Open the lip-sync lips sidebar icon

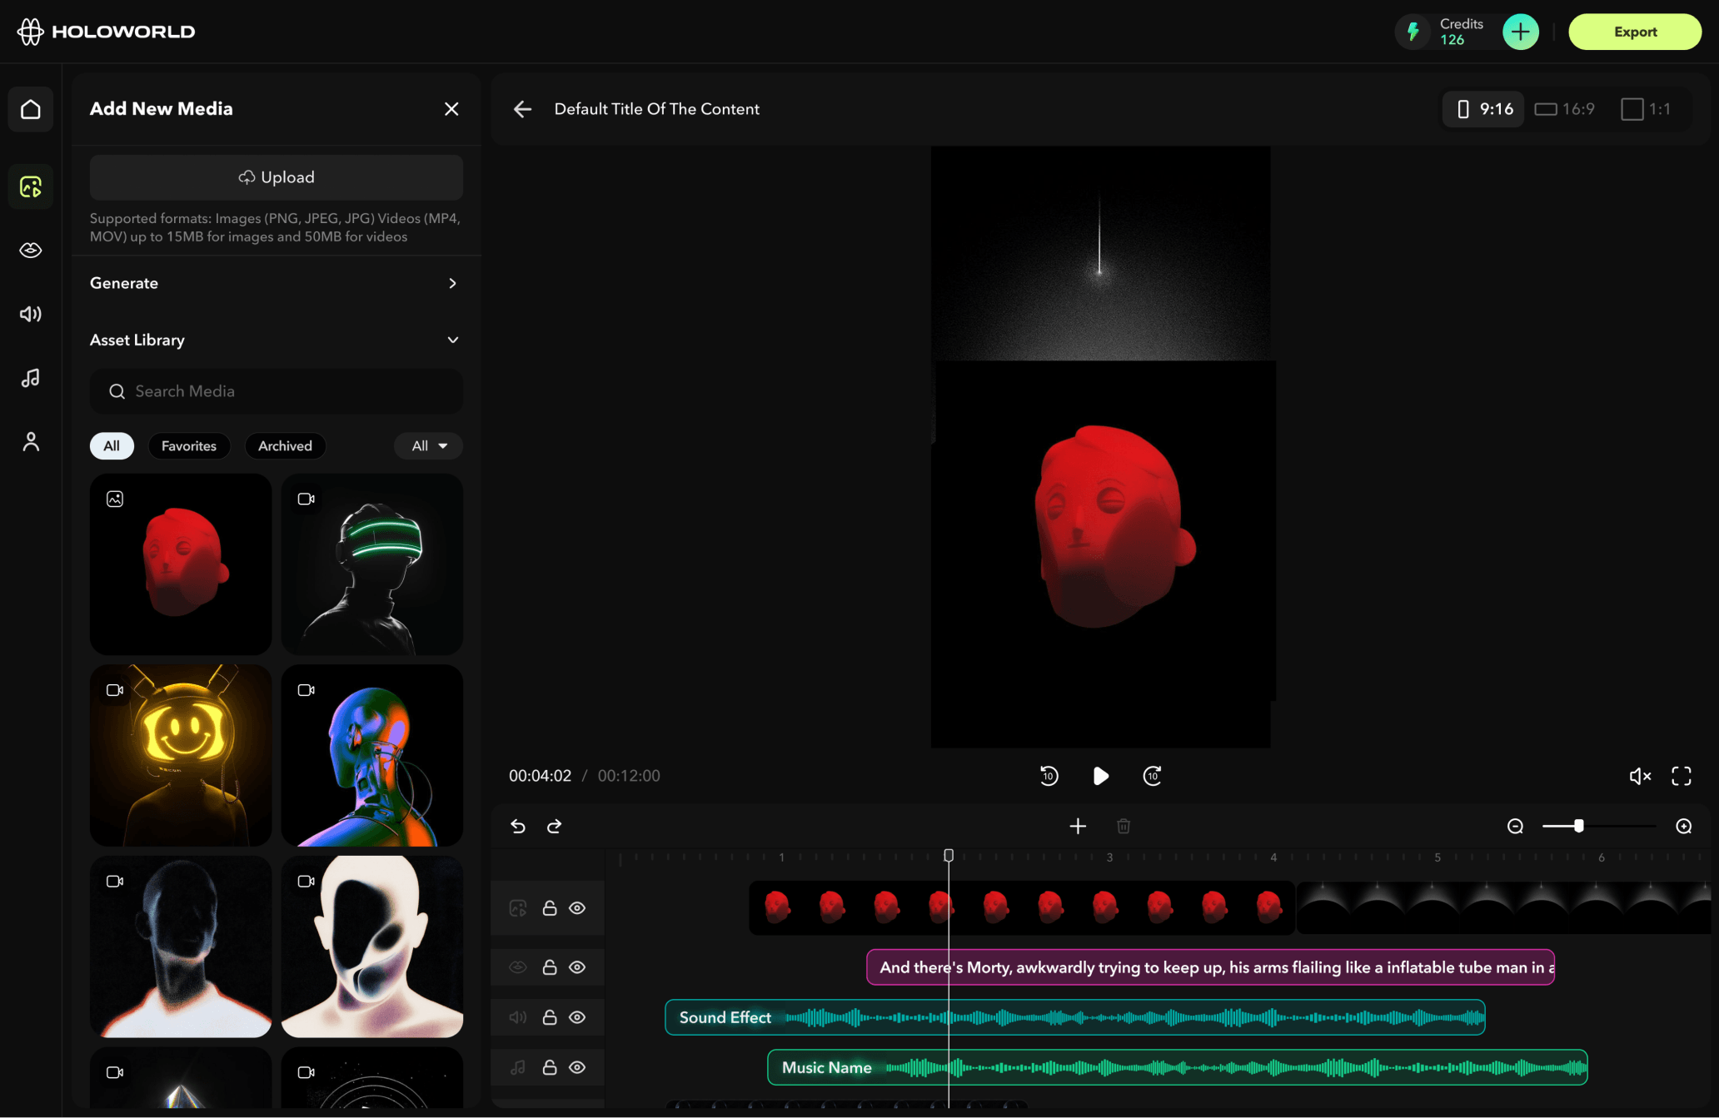coord(31,250)
